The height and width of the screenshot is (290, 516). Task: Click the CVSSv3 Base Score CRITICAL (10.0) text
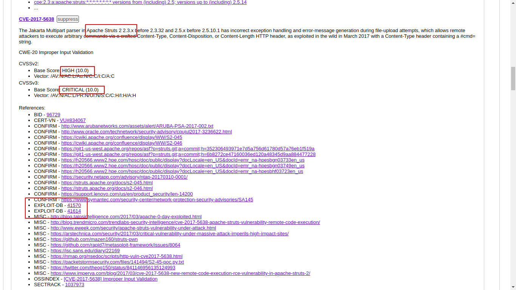tap(80, 90)
